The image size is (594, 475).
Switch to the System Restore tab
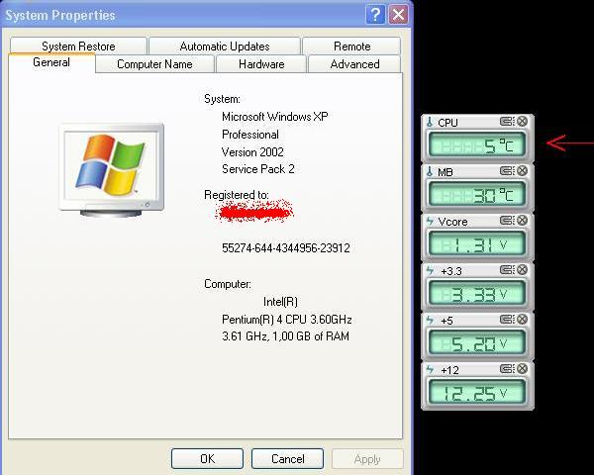point(78,47)
